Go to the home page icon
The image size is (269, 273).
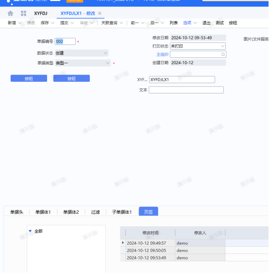[10, 14]
